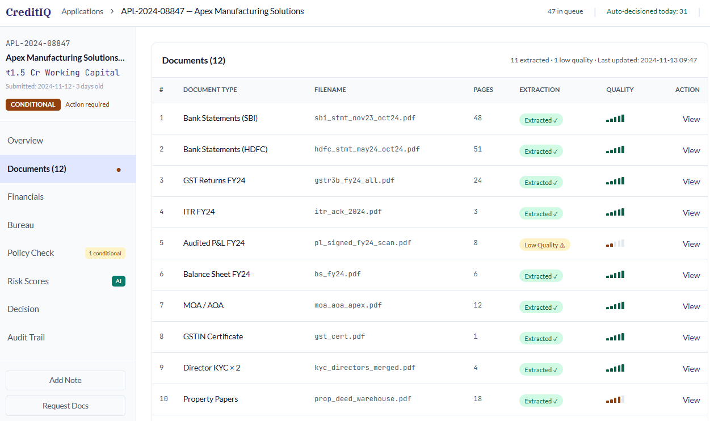Screen dimensions: 710x421
Task: Click quality bars for Bank Statements (SBI)
Action: (x=615, y=119)
